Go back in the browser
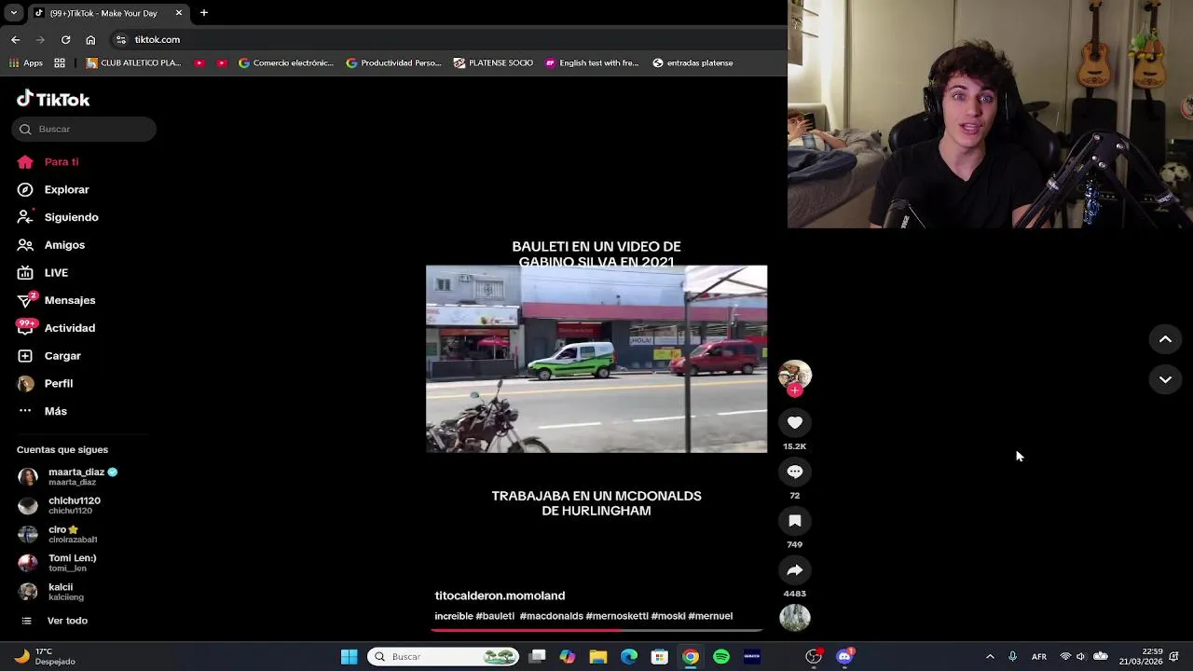 tap(15, 40)
